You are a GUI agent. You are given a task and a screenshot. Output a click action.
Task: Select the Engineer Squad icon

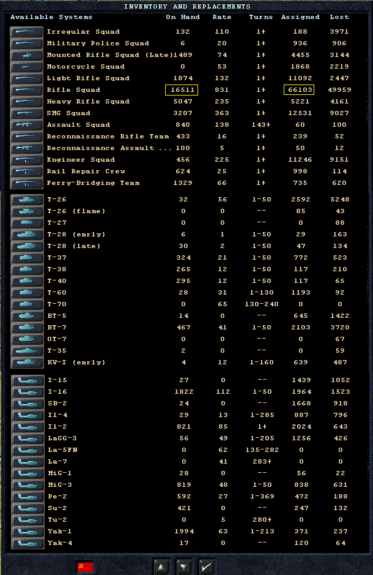click(27, 160)
